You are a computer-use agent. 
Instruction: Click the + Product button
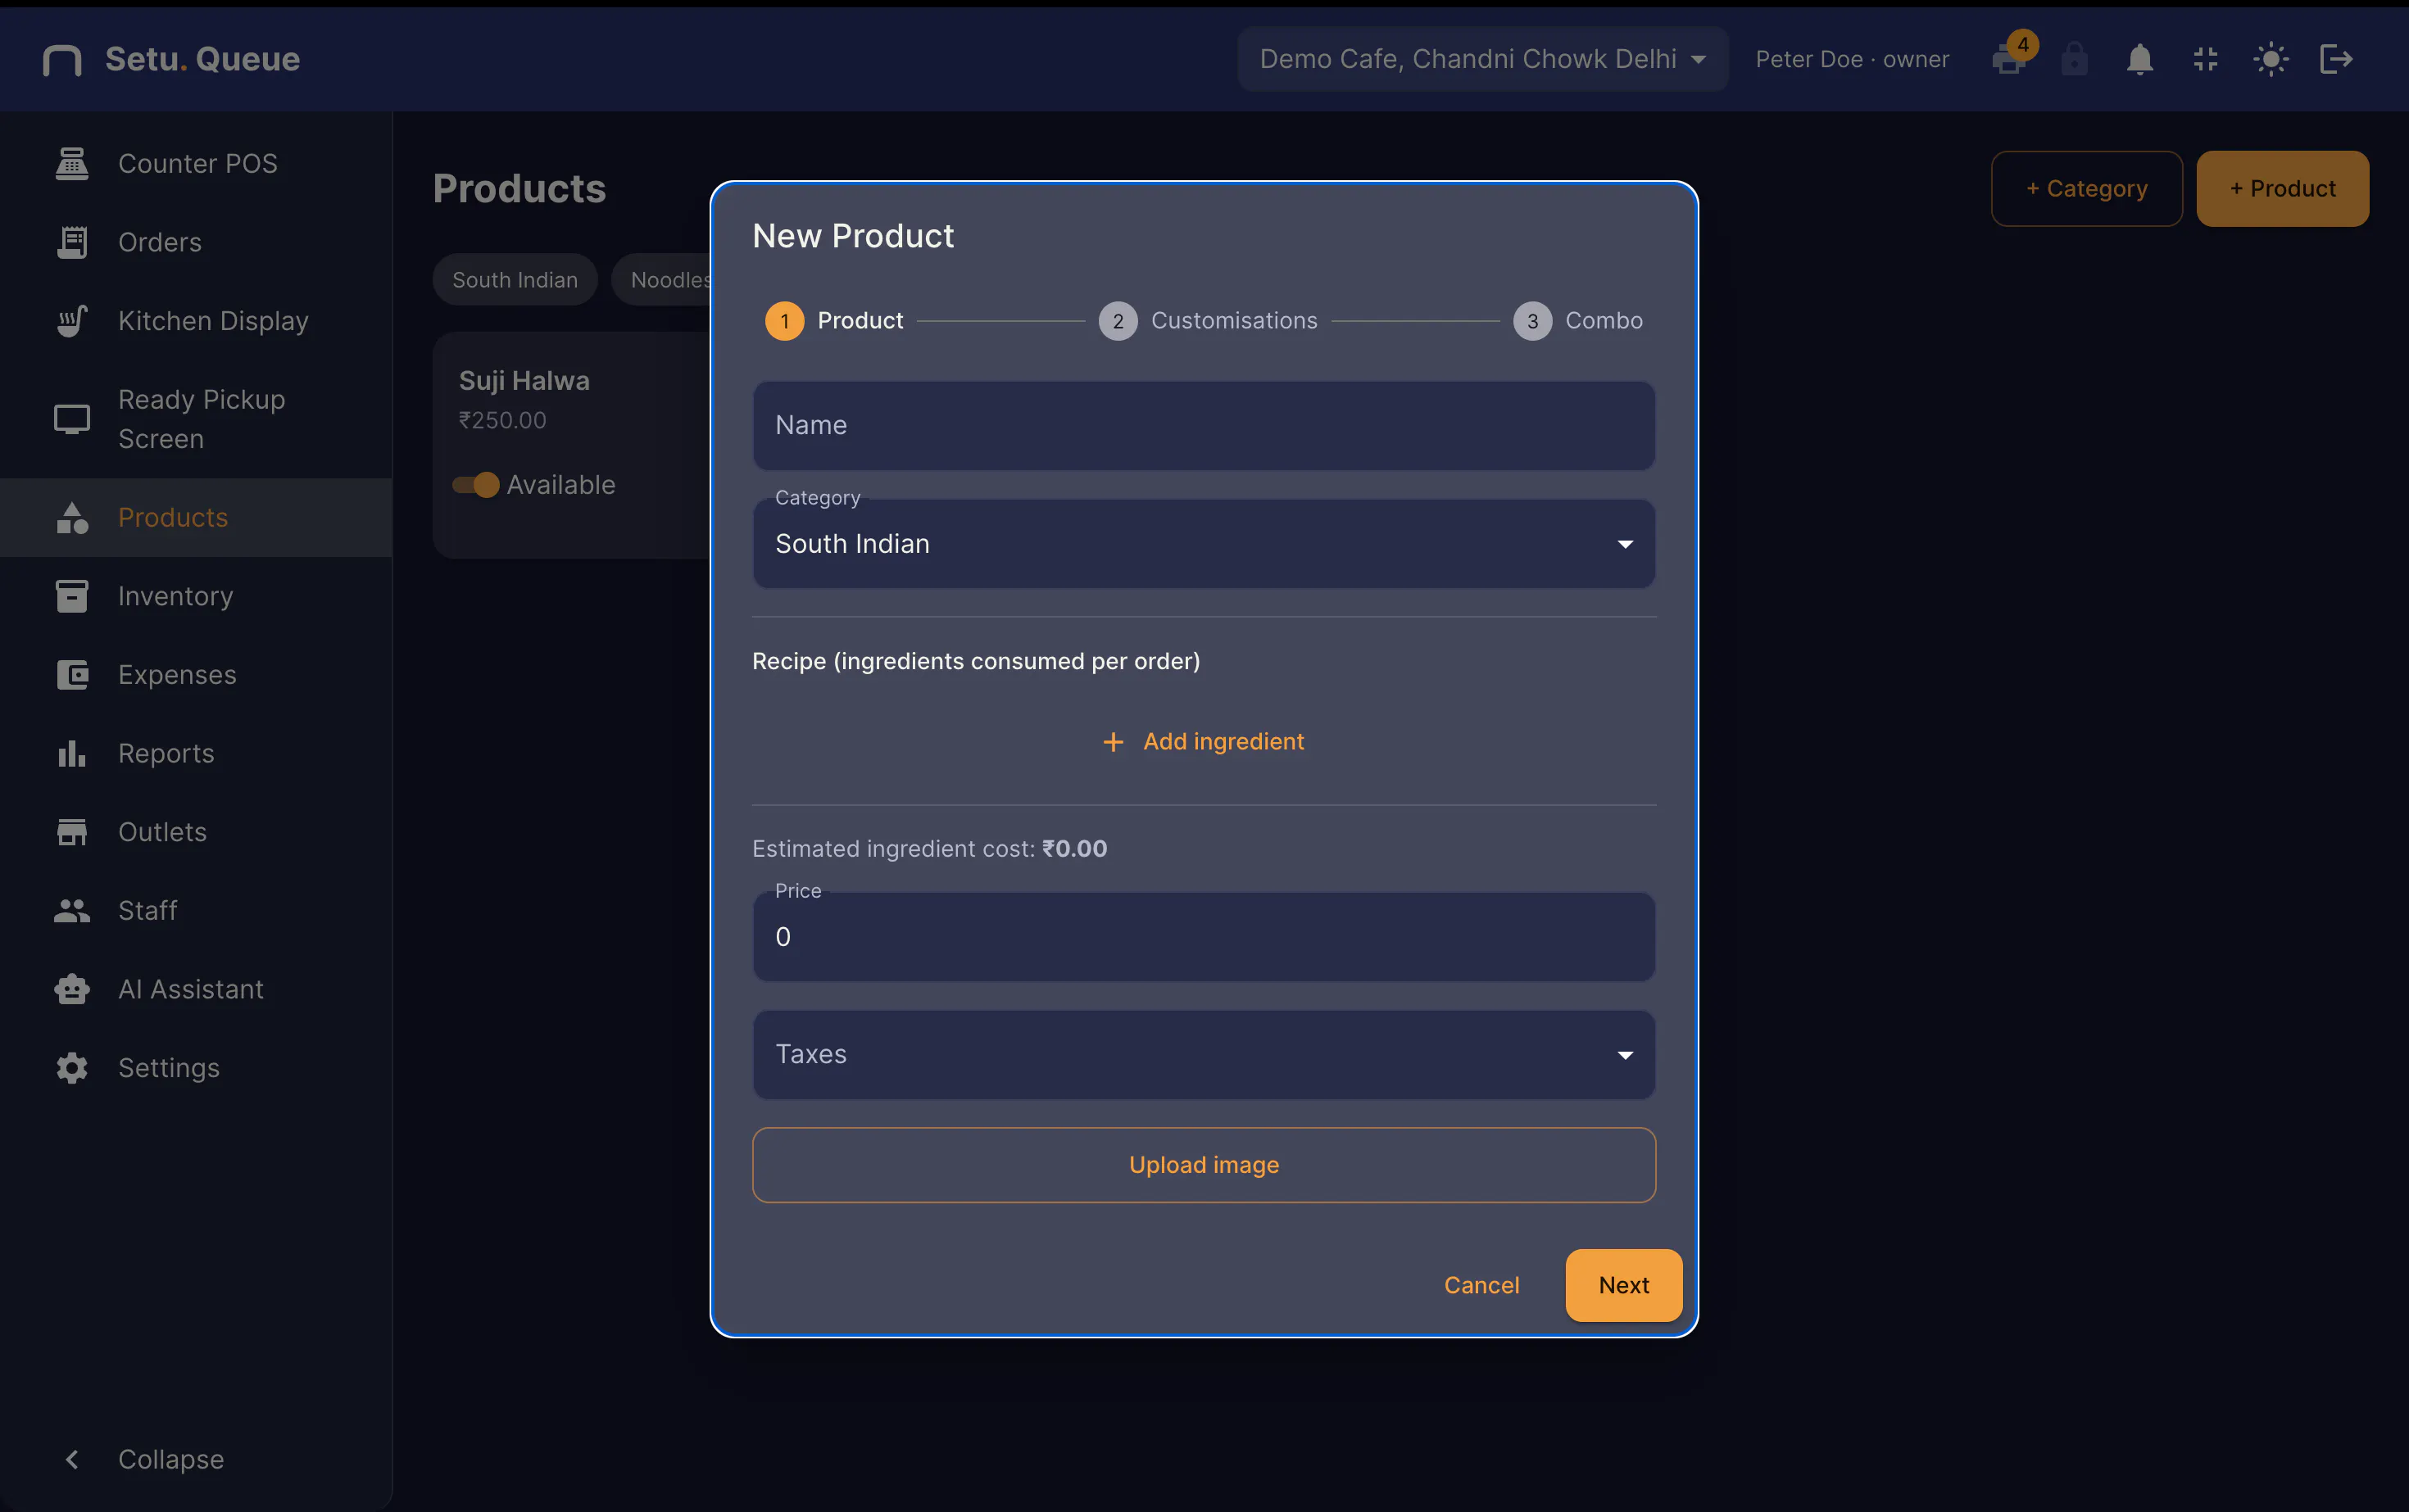point(2283,189)
